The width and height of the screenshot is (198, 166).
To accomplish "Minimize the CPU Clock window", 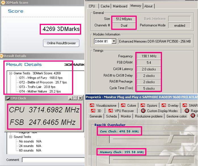I will [x=70, y=98].
